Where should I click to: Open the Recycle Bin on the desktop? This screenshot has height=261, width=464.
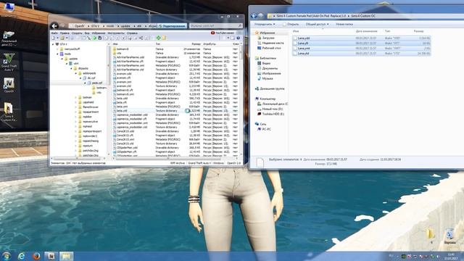tap(449, 236)
